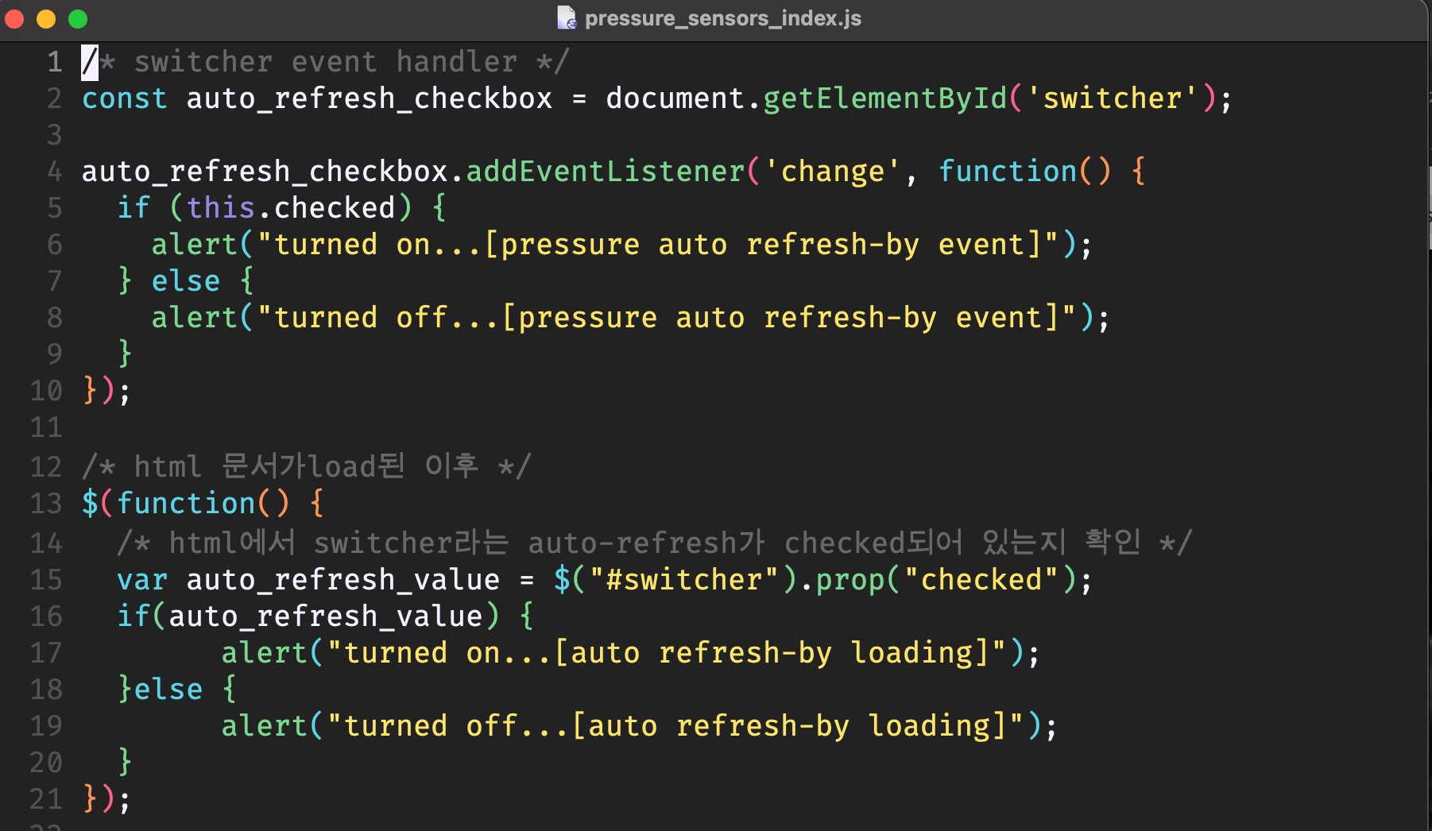Close the editor window with red button
Viewport: 1432px width, 831px height.
[14, 19]
